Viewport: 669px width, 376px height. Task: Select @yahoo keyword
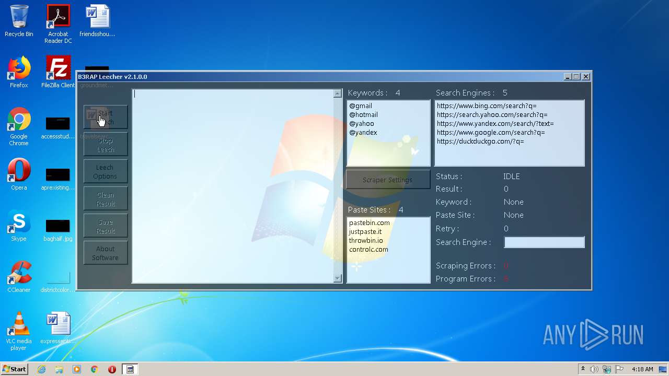point(362,123)
